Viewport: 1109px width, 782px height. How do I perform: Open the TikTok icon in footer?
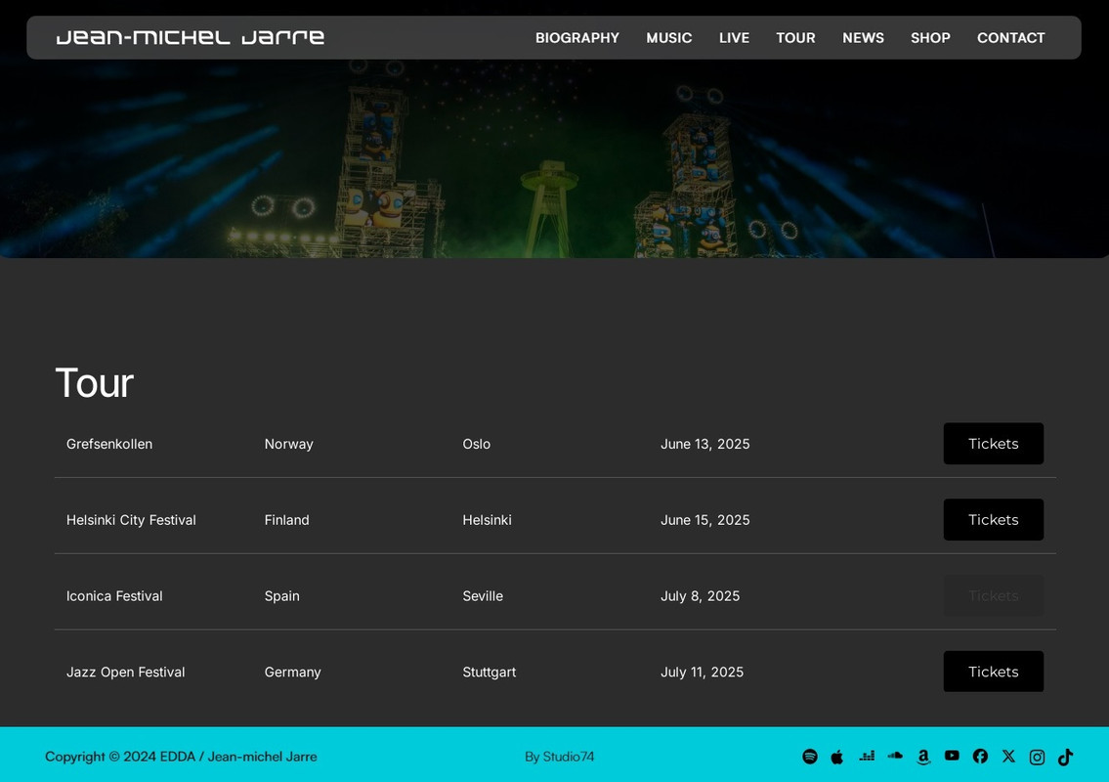tap(1065, 758)
